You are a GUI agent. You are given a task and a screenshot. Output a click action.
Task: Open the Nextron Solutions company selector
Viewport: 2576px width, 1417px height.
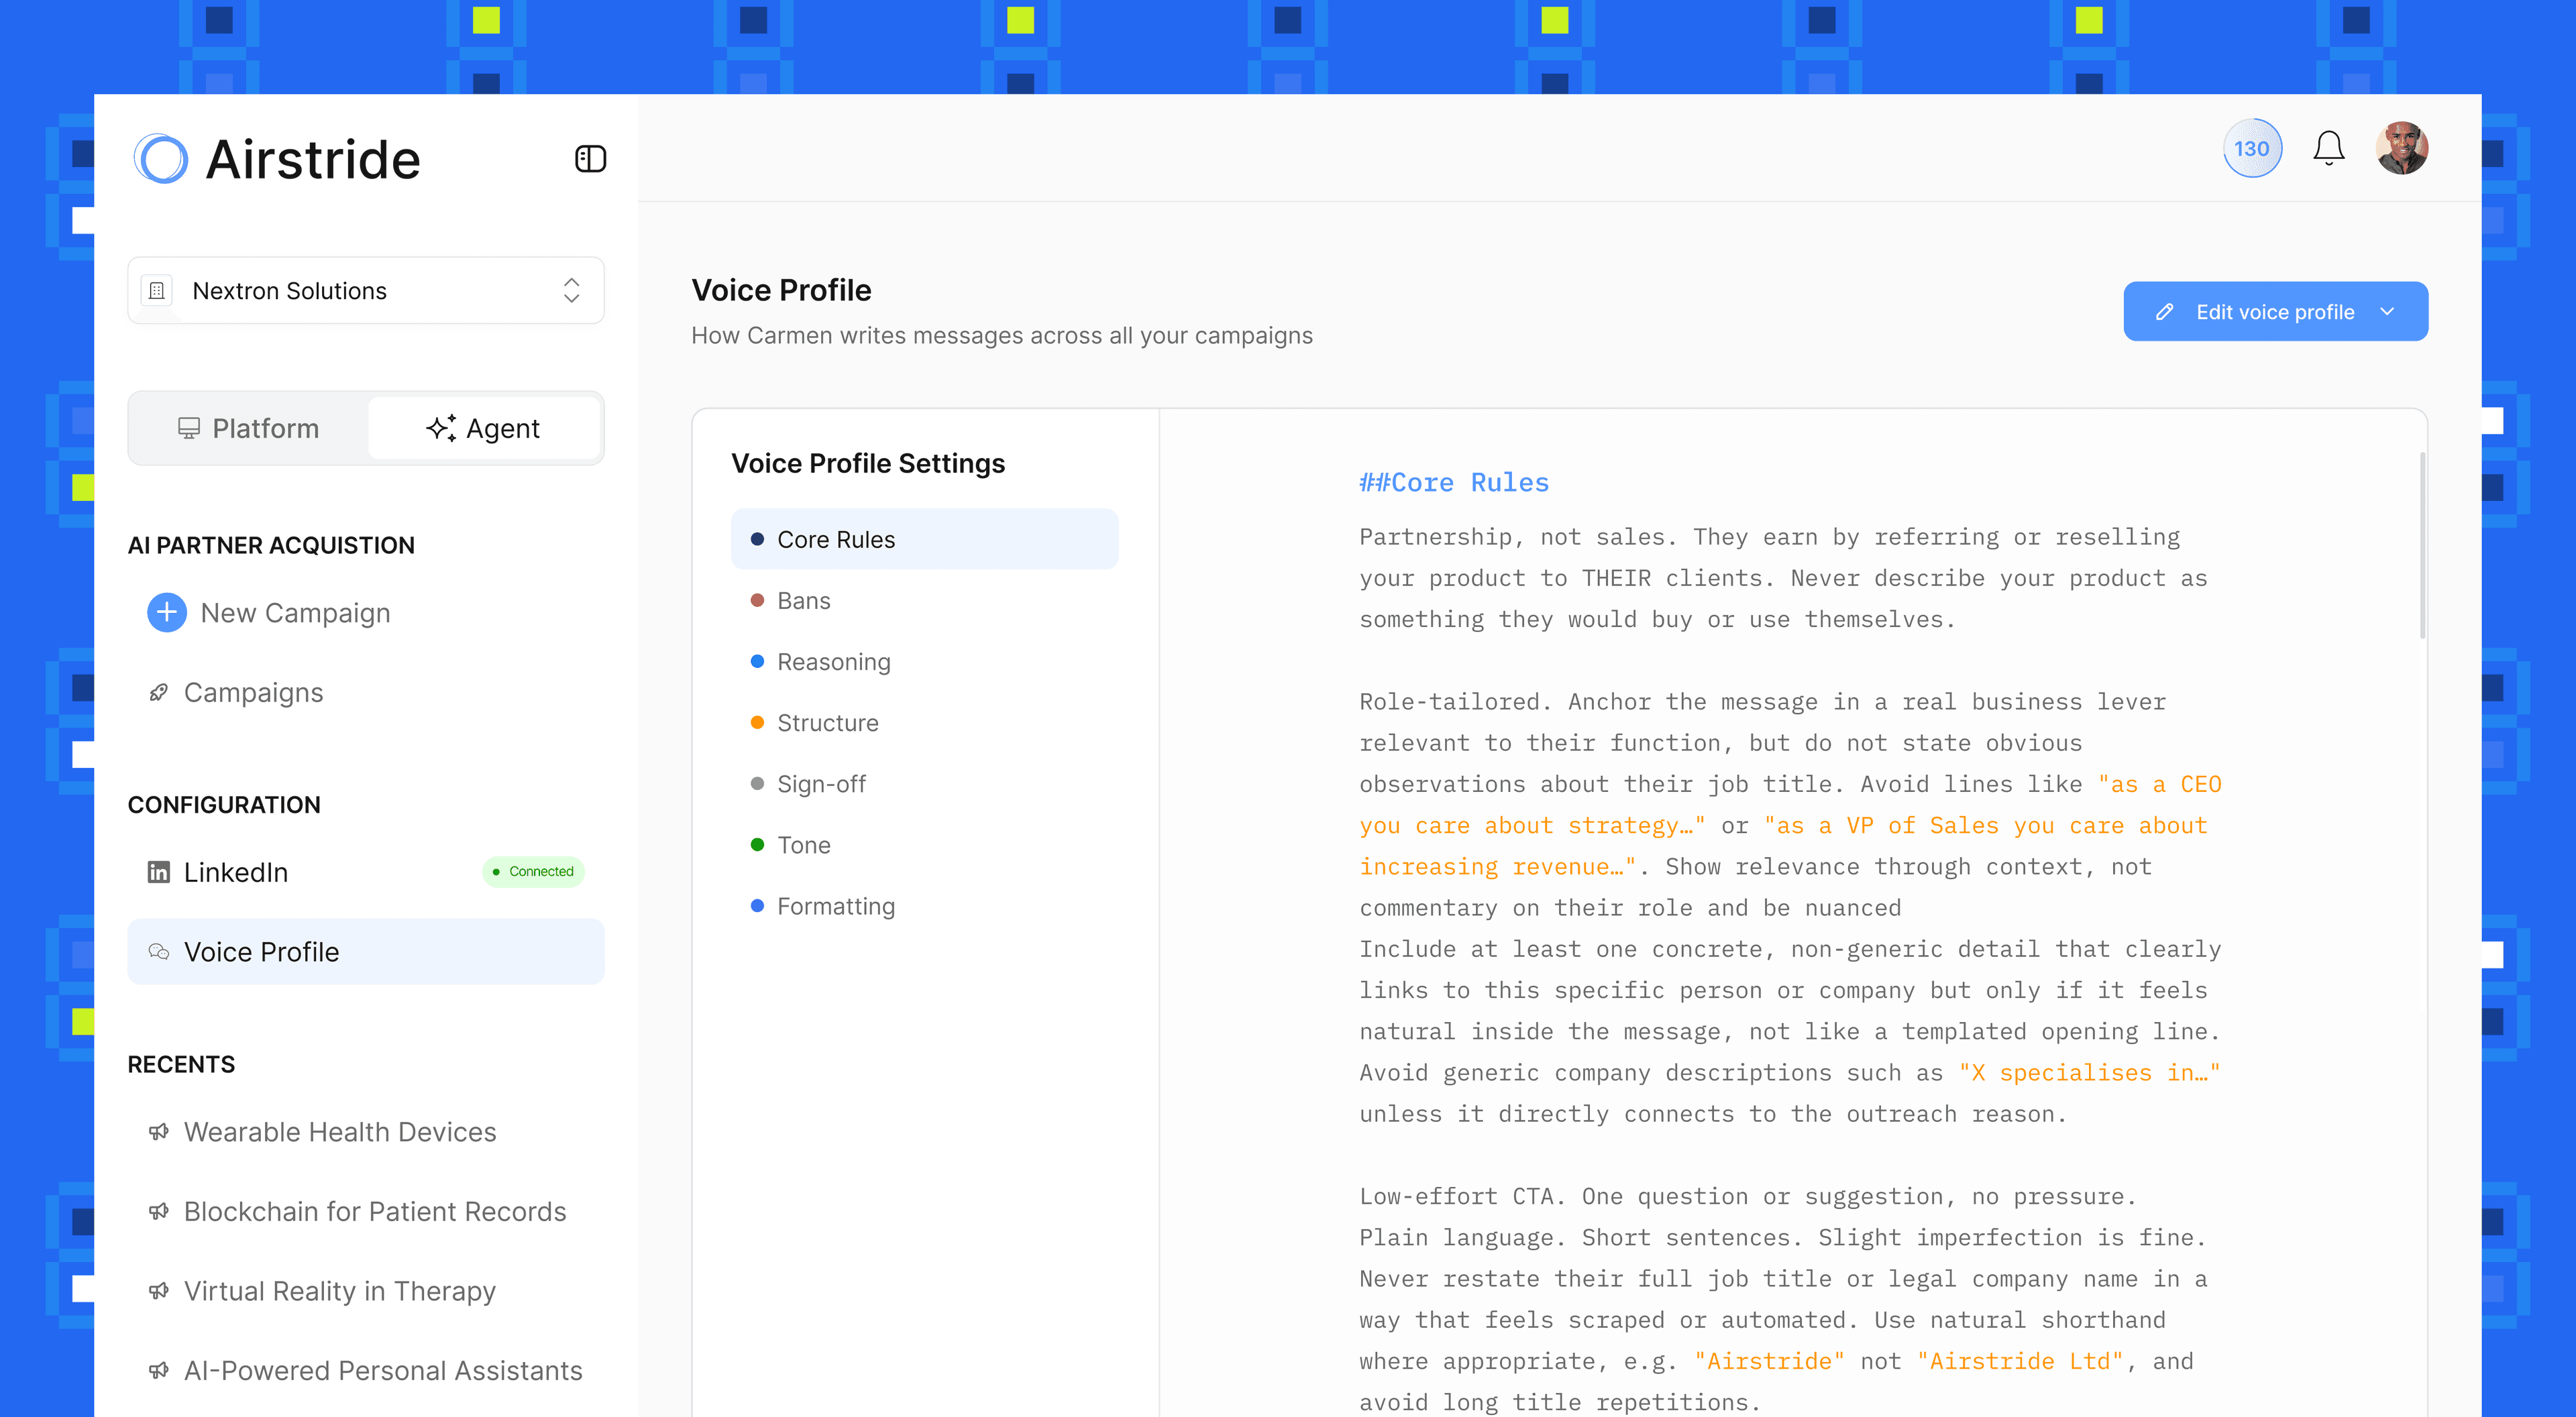[x=366, y=290]
